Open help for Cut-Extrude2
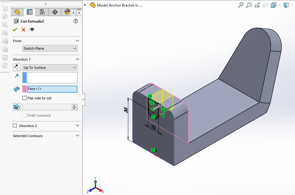The height and width of the screenshot is (195, 295). [75, 21]
